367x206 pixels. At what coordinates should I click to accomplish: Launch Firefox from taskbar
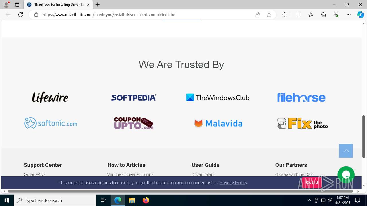pyautogui.click(x=146, y=200)
